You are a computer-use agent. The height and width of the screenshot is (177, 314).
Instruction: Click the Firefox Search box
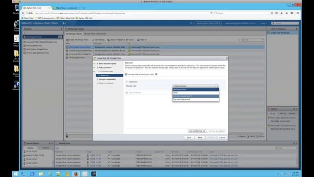pyautogui.click(x=242, y=13)
